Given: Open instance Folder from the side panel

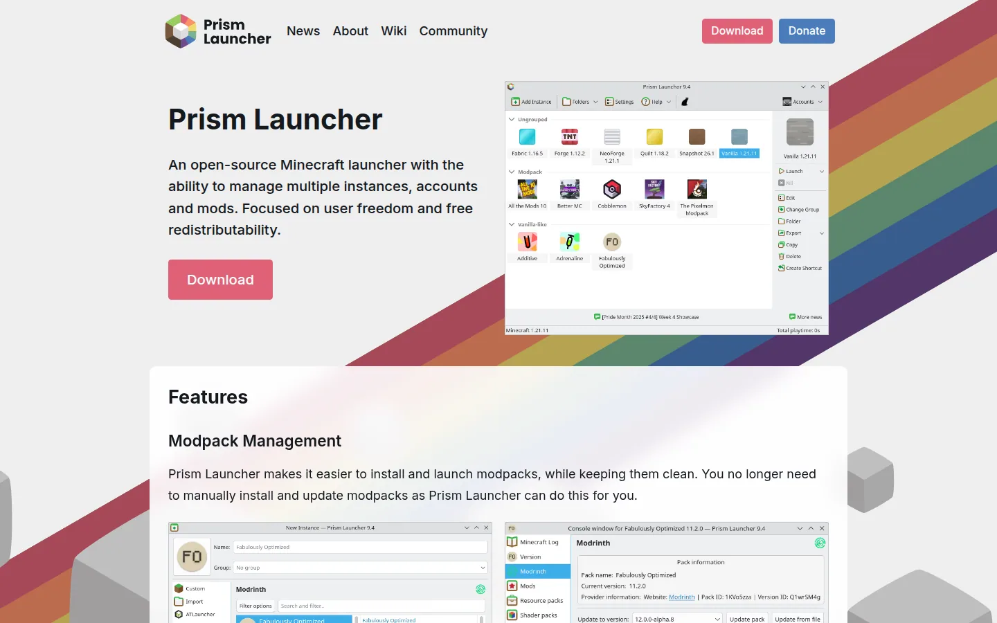Looking at the screenshot, I should point(789,222).
